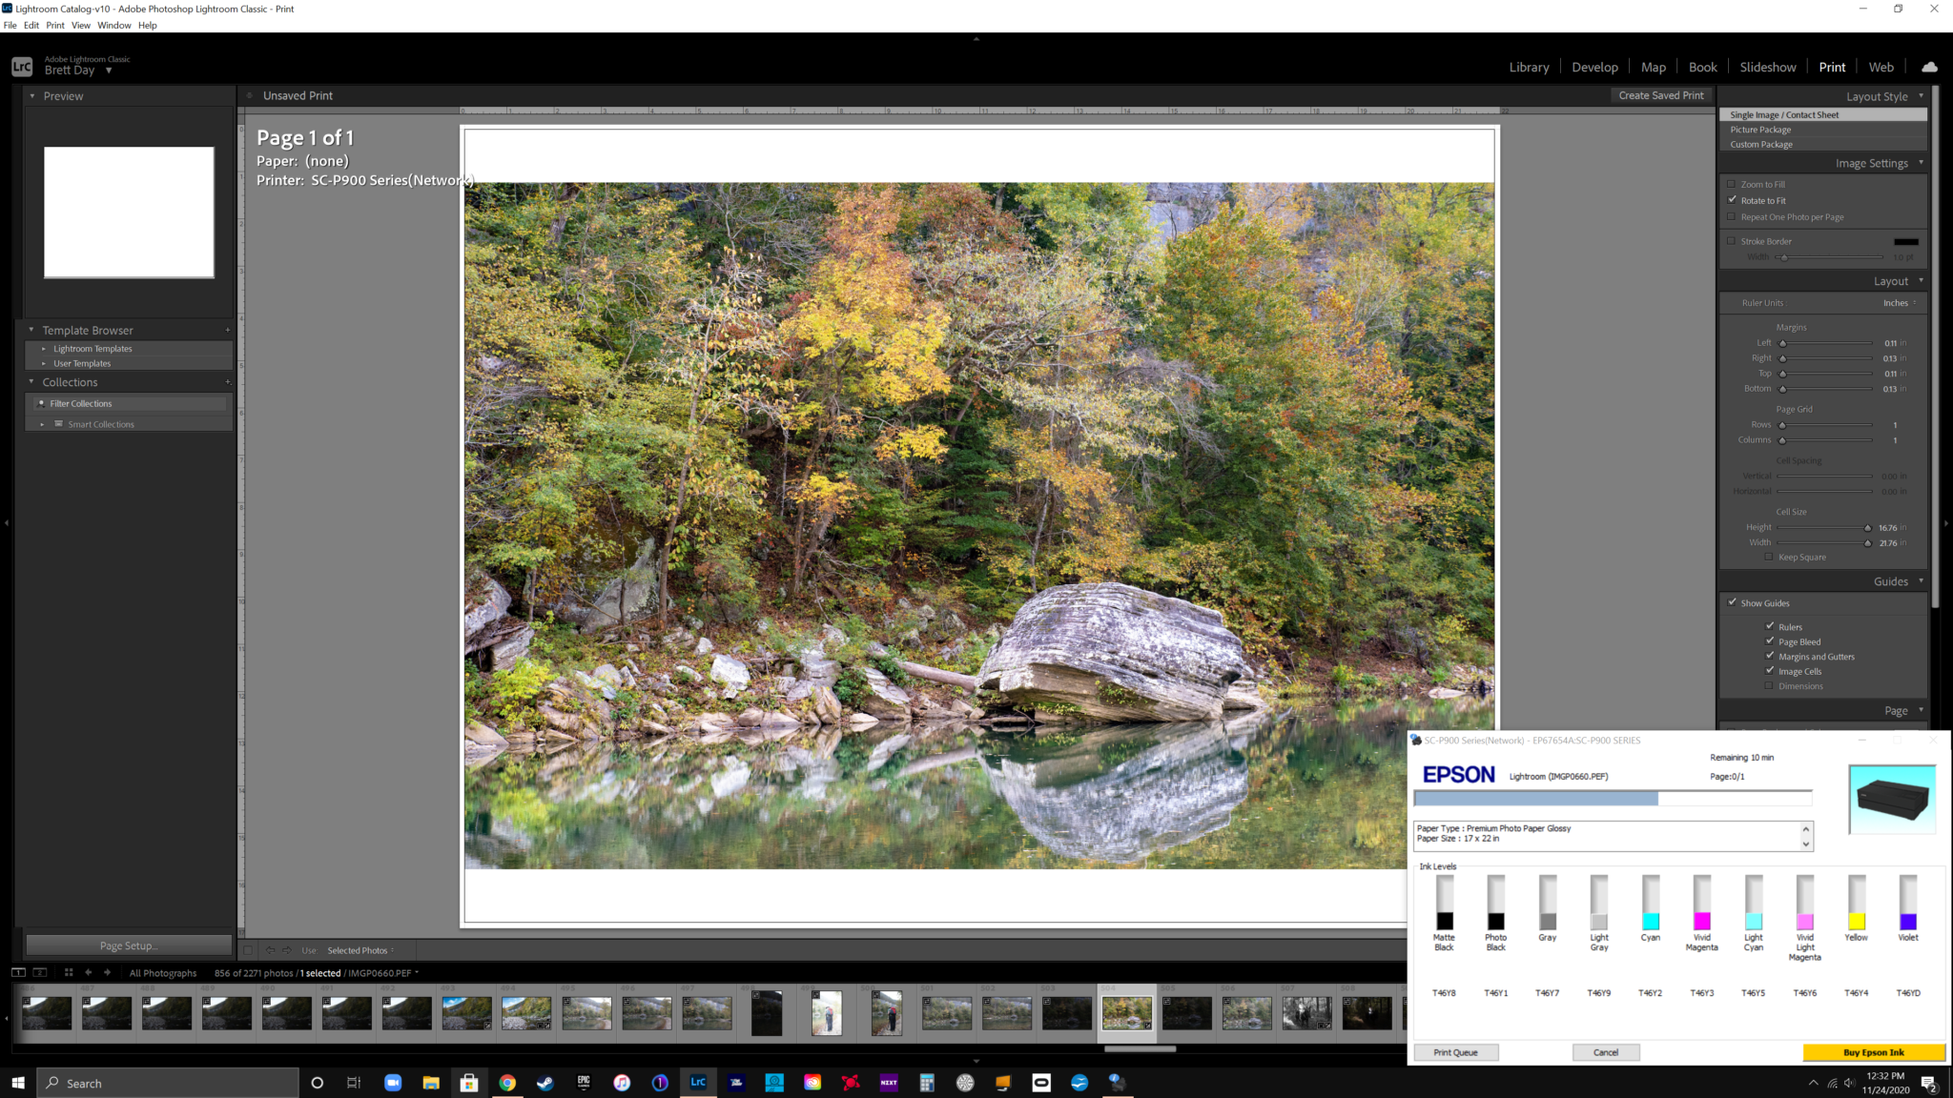This screenshot has height=1098, width=1953.
Task: Select the Library module tab
Action: 1530,67
